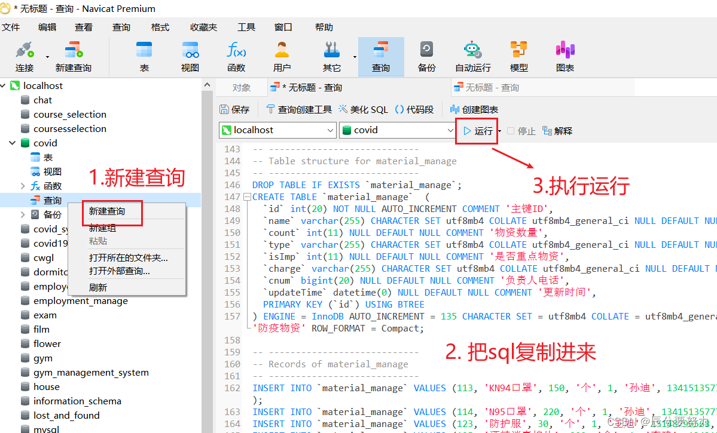Open the 表 tables toolbar icon

coord(144,57)
